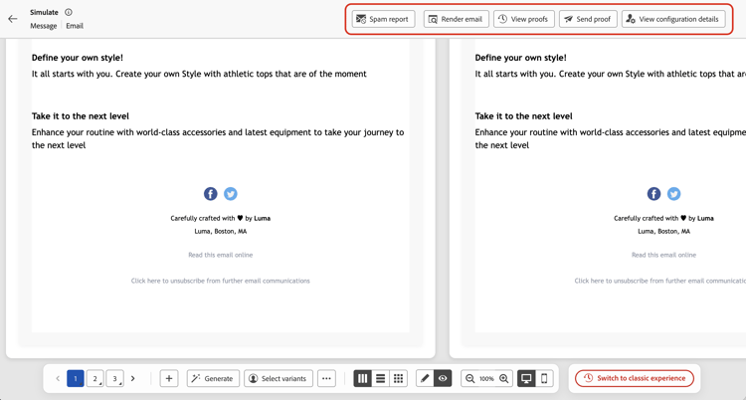Zoom out with the magnifier minus icon
Screen dimensions: 746x400
coord(470,378)
